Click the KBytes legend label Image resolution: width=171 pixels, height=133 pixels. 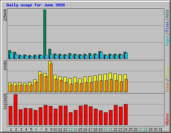[x=167, y=119]
